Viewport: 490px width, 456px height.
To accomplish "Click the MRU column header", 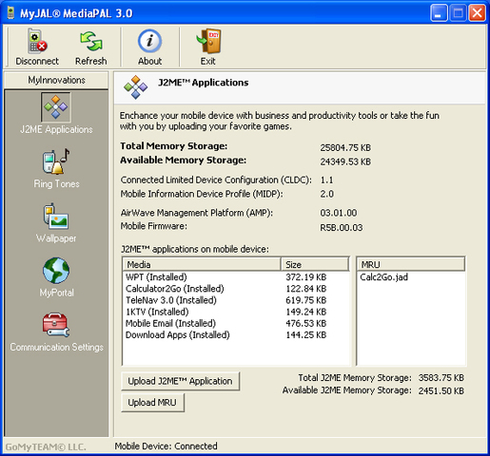I will click(411, 264).
